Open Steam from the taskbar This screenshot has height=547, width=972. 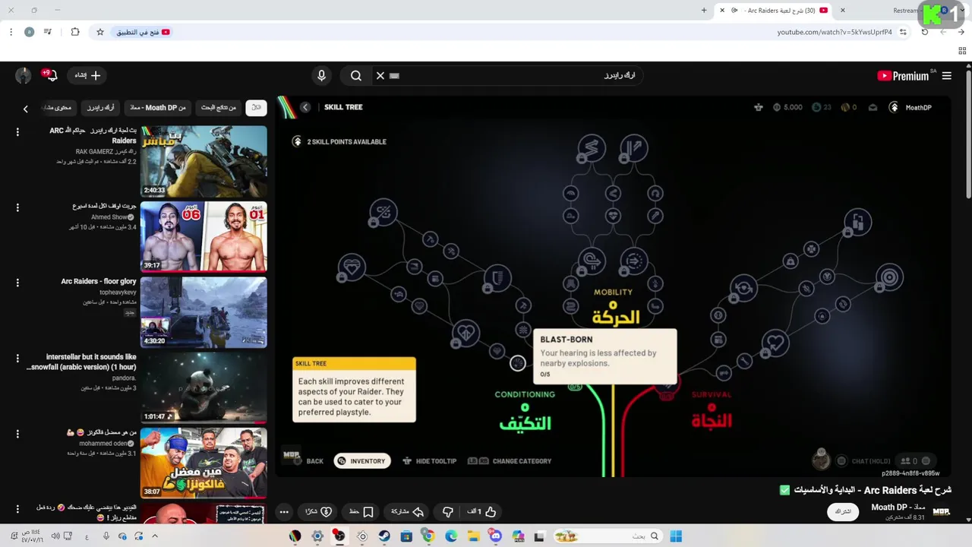pyautogui.click(x=384, y=536)
